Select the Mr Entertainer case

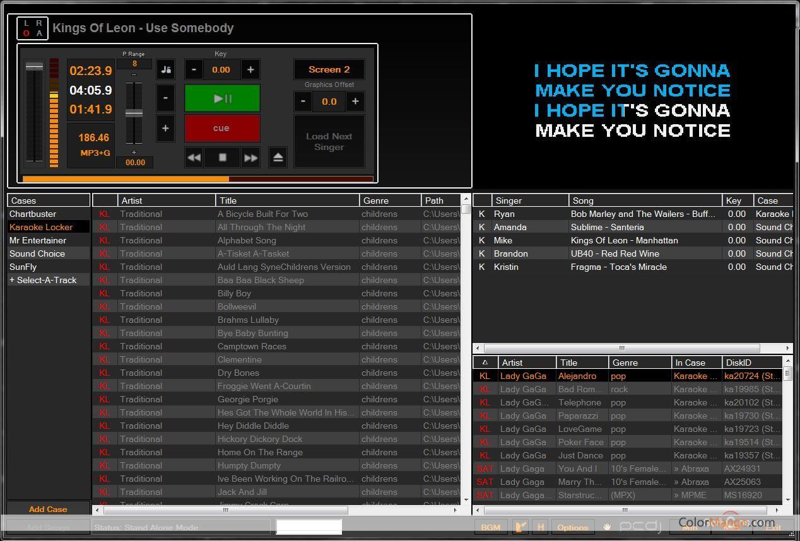pyautogui.click(x=49, y=240)
